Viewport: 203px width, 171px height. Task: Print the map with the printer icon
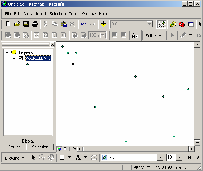click(x=35, y=24)
